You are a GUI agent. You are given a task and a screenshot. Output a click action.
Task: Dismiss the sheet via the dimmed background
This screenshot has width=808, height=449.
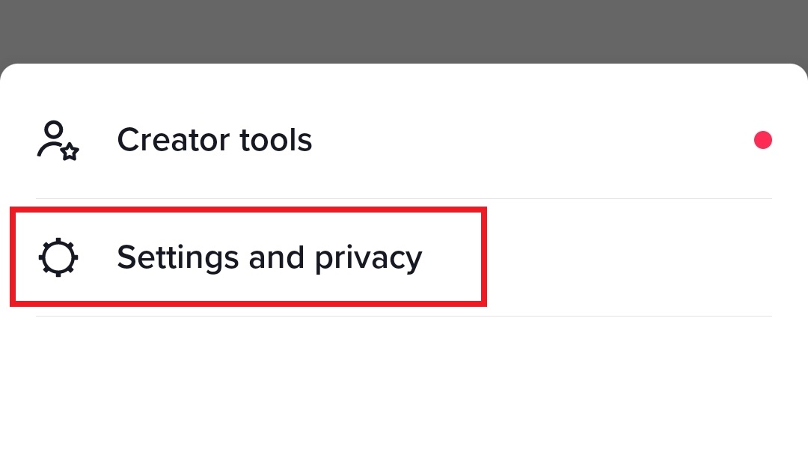[x=404, y=30]
